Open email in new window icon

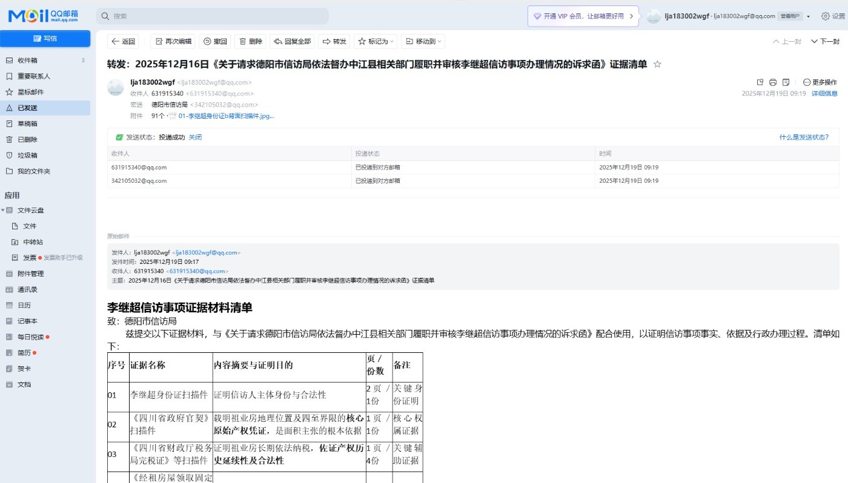click(x=760, y=82)
